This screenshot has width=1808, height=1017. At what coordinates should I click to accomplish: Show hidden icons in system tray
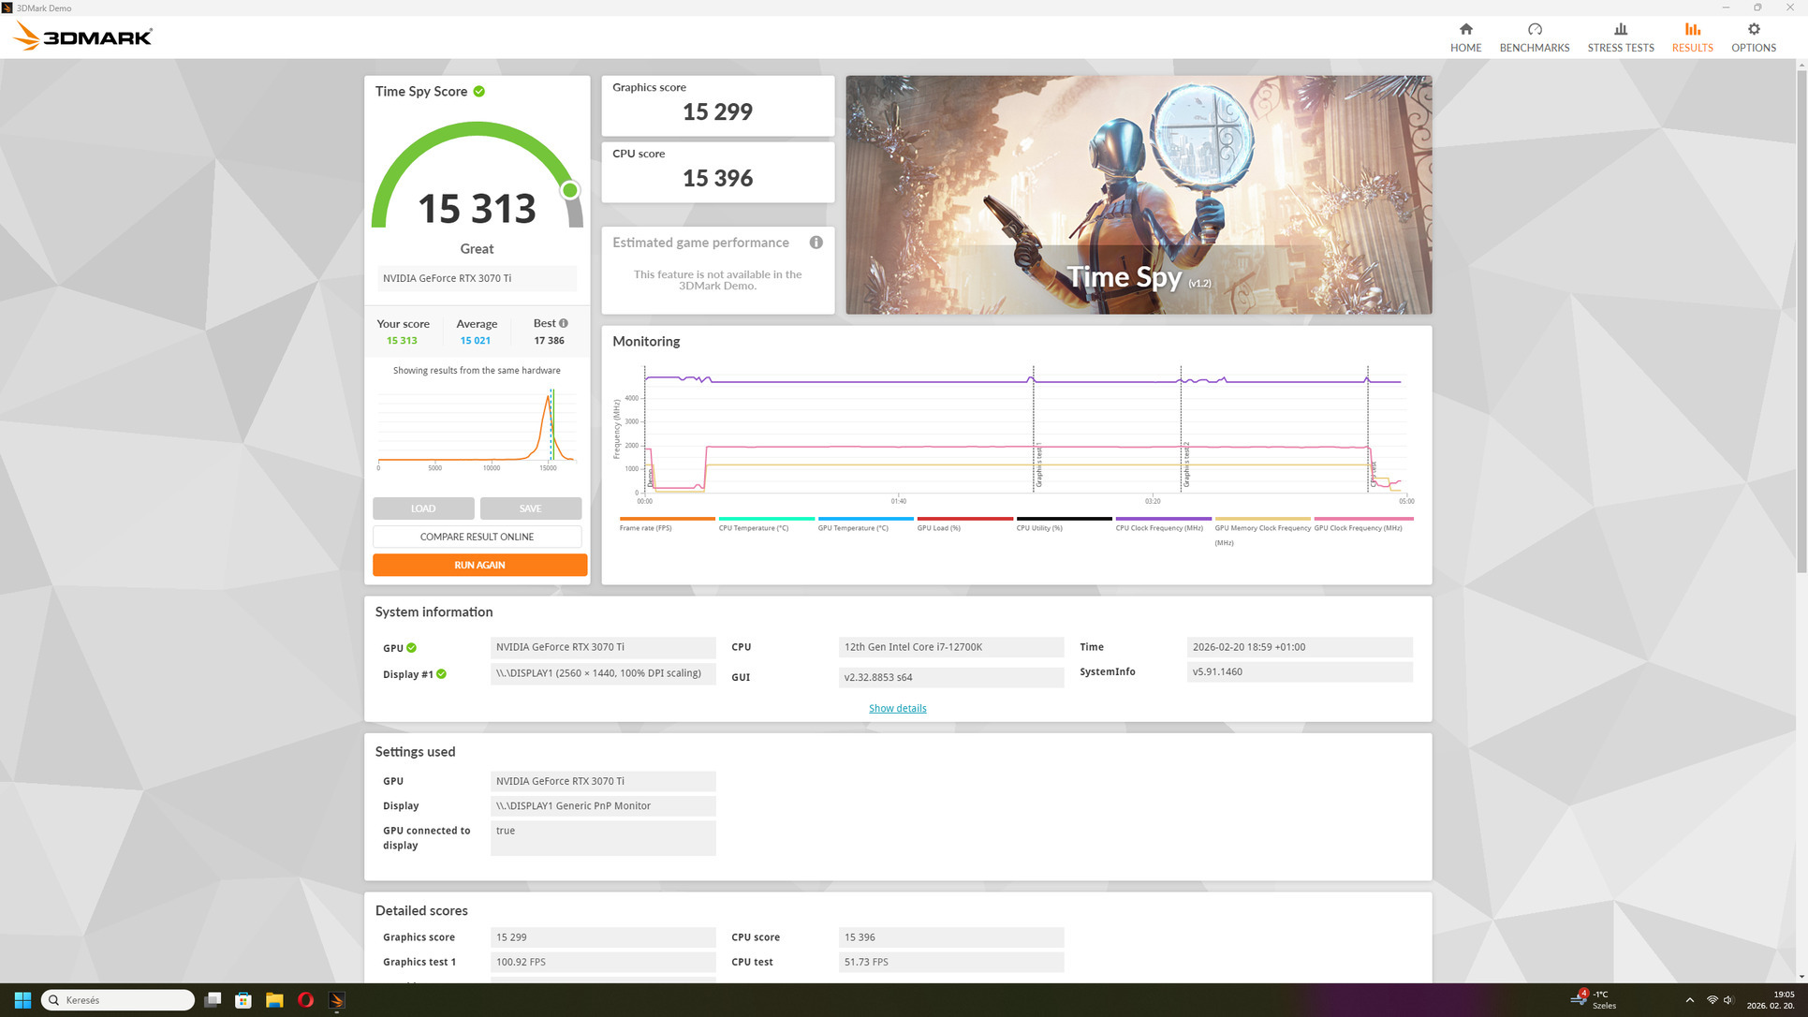pos(1689,1000)
